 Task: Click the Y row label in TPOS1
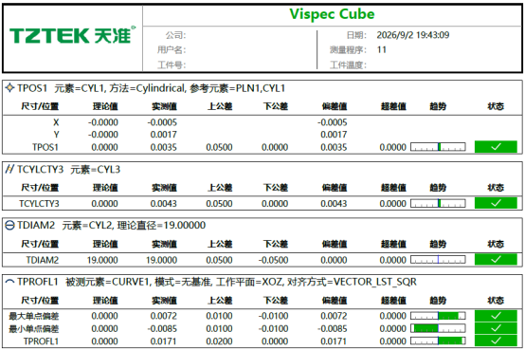56,135
